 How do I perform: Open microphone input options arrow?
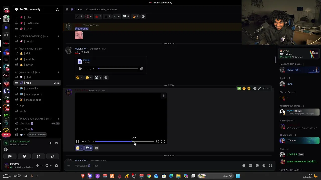pyautogui.click(x=42, y=166)
